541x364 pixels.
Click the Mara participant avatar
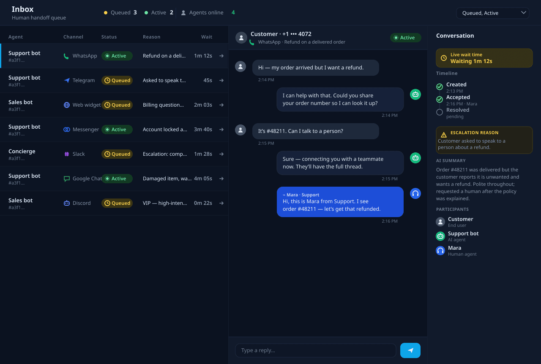click(x=440, y=251)
